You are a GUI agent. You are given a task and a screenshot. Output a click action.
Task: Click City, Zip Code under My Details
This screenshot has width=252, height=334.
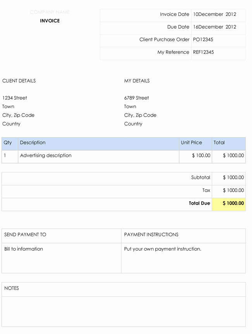pyautogui.click(x=140, y=115)
